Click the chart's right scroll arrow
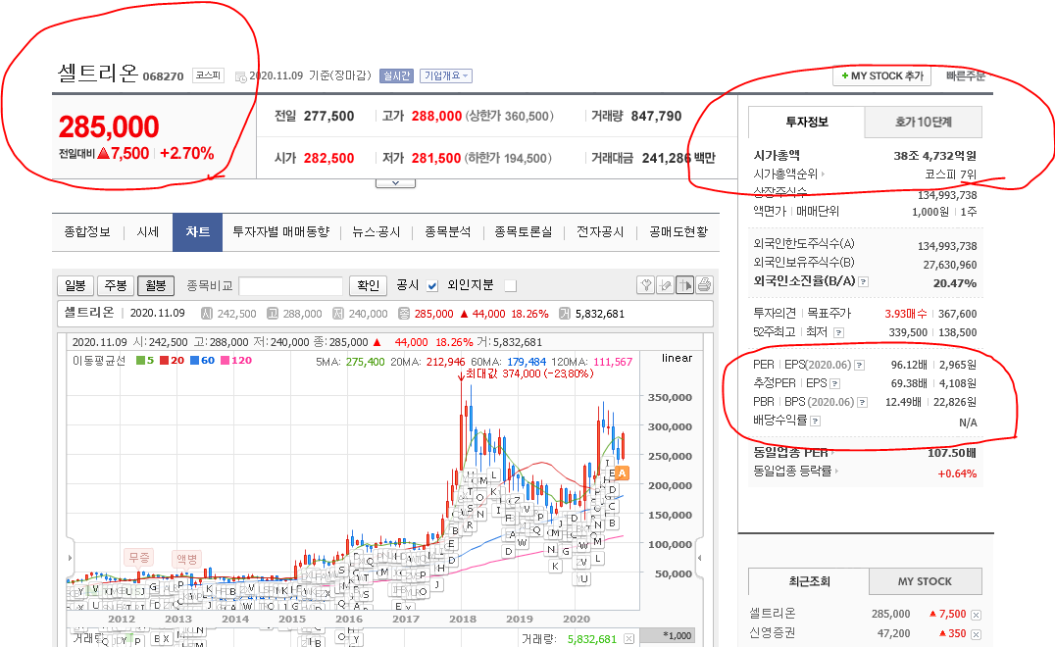 pyautogui.click(x=699, y=558)
